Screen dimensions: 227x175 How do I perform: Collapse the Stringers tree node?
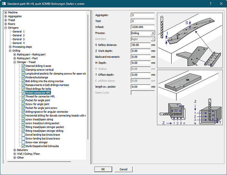point(6,28)
